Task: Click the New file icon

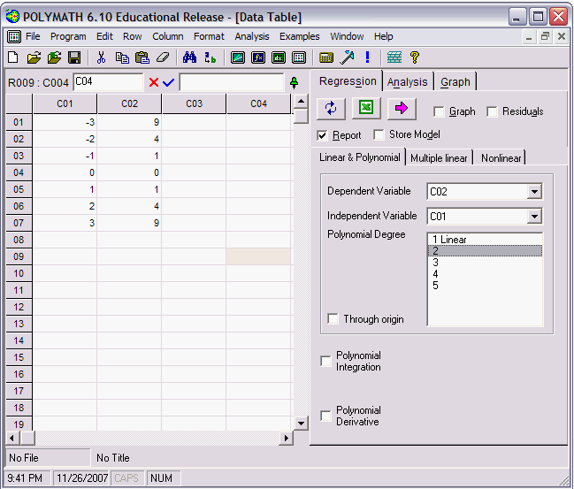Action: [13, 57]
